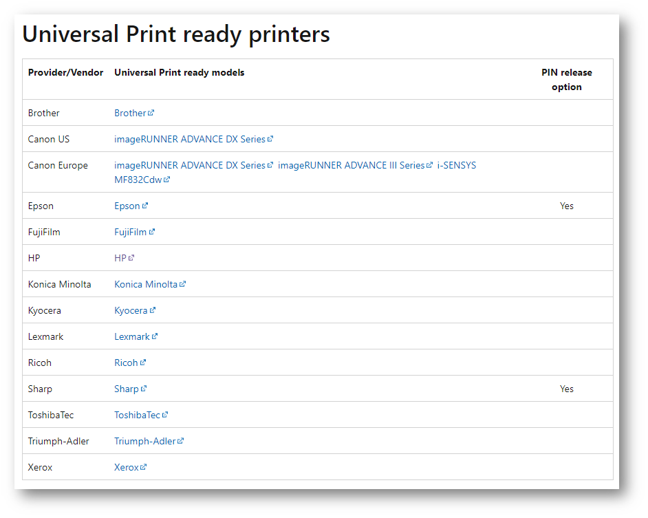
Task: Select the 'FujiFilm' vendor name cell
Action: coord(44,232)
